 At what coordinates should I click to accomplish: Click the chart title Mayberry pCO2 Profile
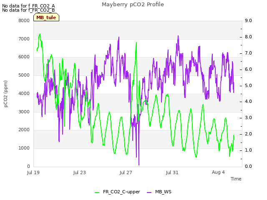click(x=133, y=5)
